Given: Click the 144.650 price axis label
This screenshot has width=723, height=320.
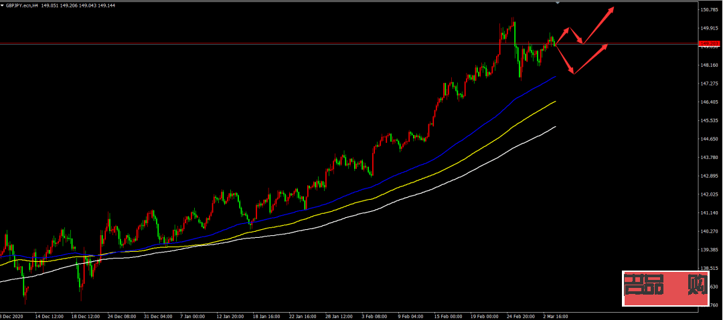Looking at the screenshot, I should (710, 139).
